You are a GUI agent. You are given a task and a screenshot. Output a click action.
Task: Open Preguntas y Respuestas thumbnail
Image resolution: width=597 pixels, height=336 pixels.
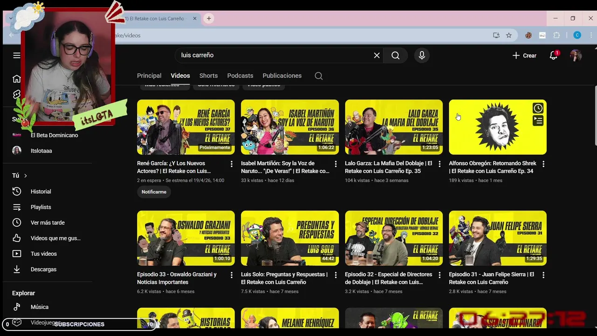290,238
